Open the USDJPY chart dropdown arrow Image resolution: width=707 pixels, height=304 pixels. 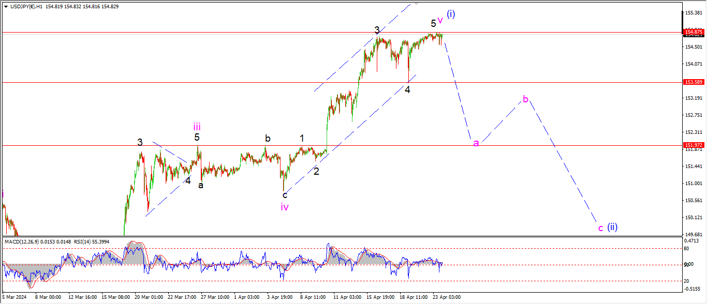6,7
